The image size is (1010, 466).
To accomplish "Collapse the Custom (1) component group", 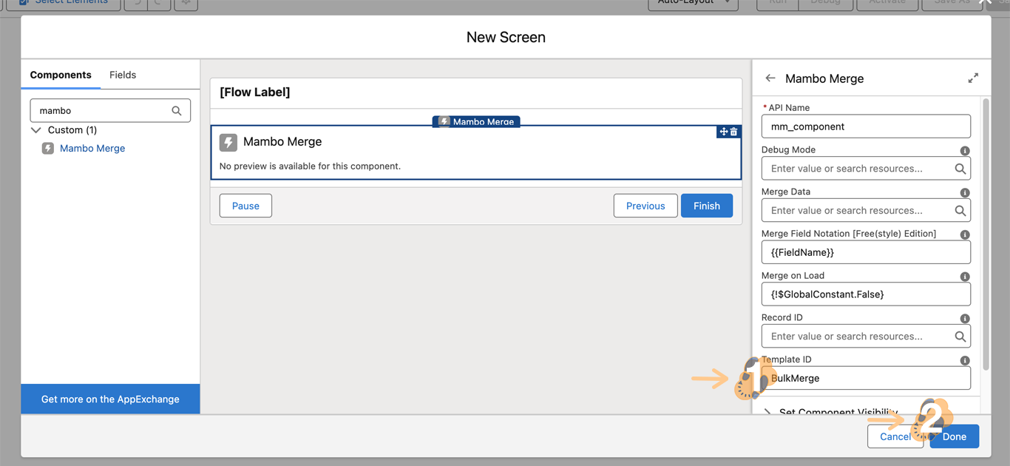I will coord(35,130).
